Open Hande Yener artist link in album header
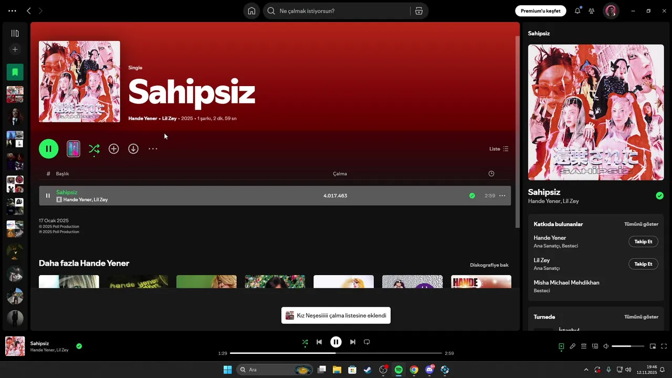 tap(143, 119)
